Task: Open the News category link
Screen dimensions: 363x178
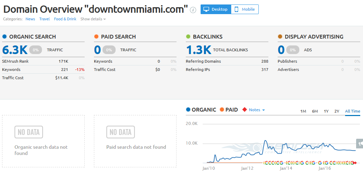Action: click(30, 19)
